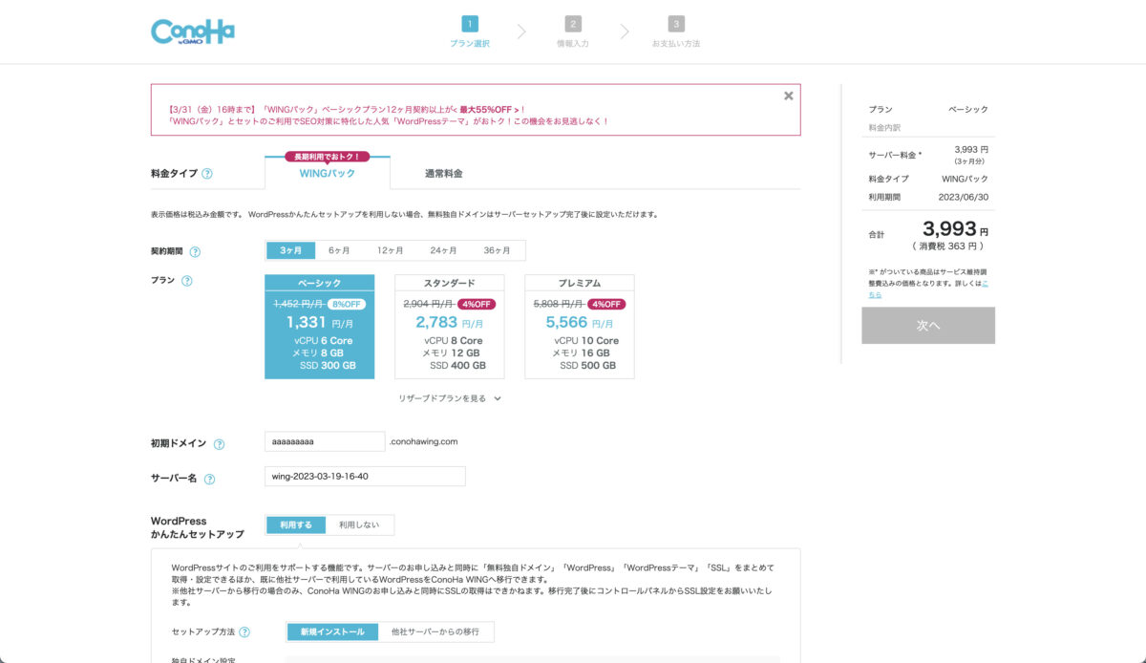Open help icon next to プラン
The image size is (1146, 663).
[187, 281]
